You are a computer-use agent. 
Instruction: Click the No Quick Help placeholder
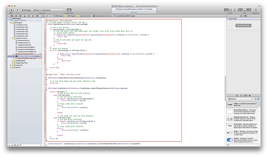(243, 25)
